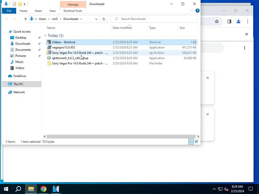Click Downloads breadcrumb in address bar
This screenshot has width=259, height=194.
(71, 19)
